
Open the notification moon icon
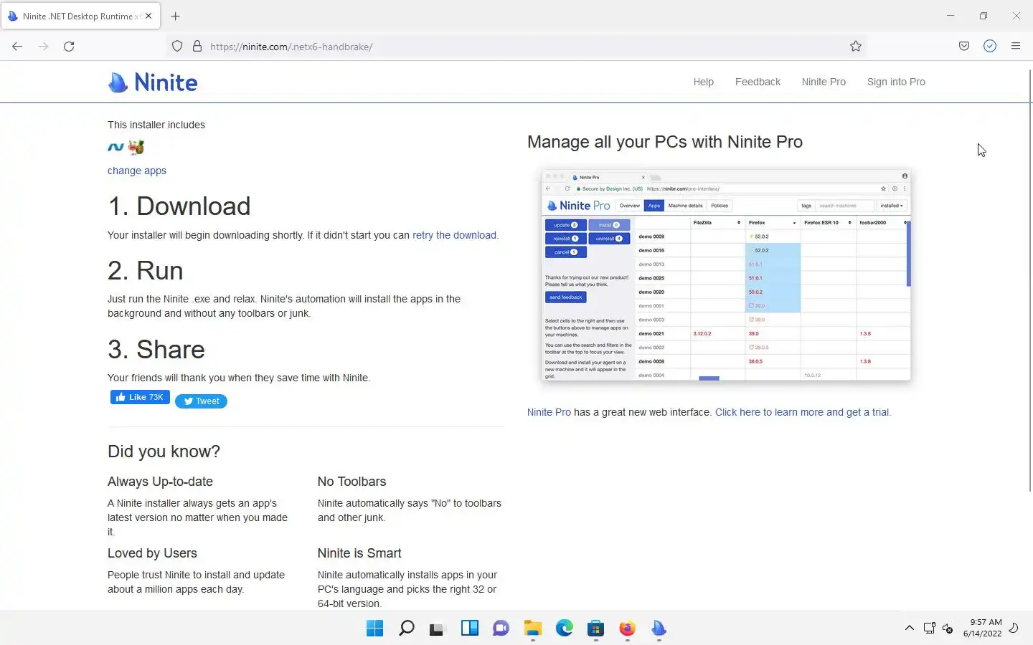[1014, 629]
